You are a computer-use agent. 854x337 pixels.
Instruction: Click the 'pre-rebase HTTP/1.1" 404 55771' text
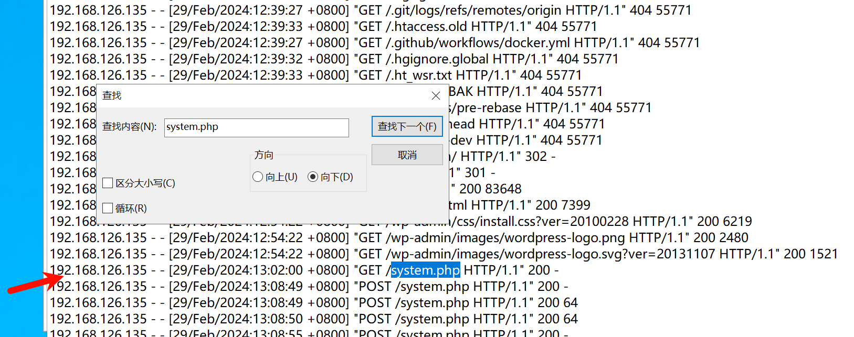point(554,108)
